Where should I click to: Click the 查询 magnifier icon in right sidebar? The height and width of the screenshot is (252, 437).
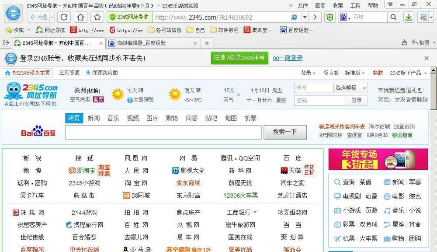[337, 182]
